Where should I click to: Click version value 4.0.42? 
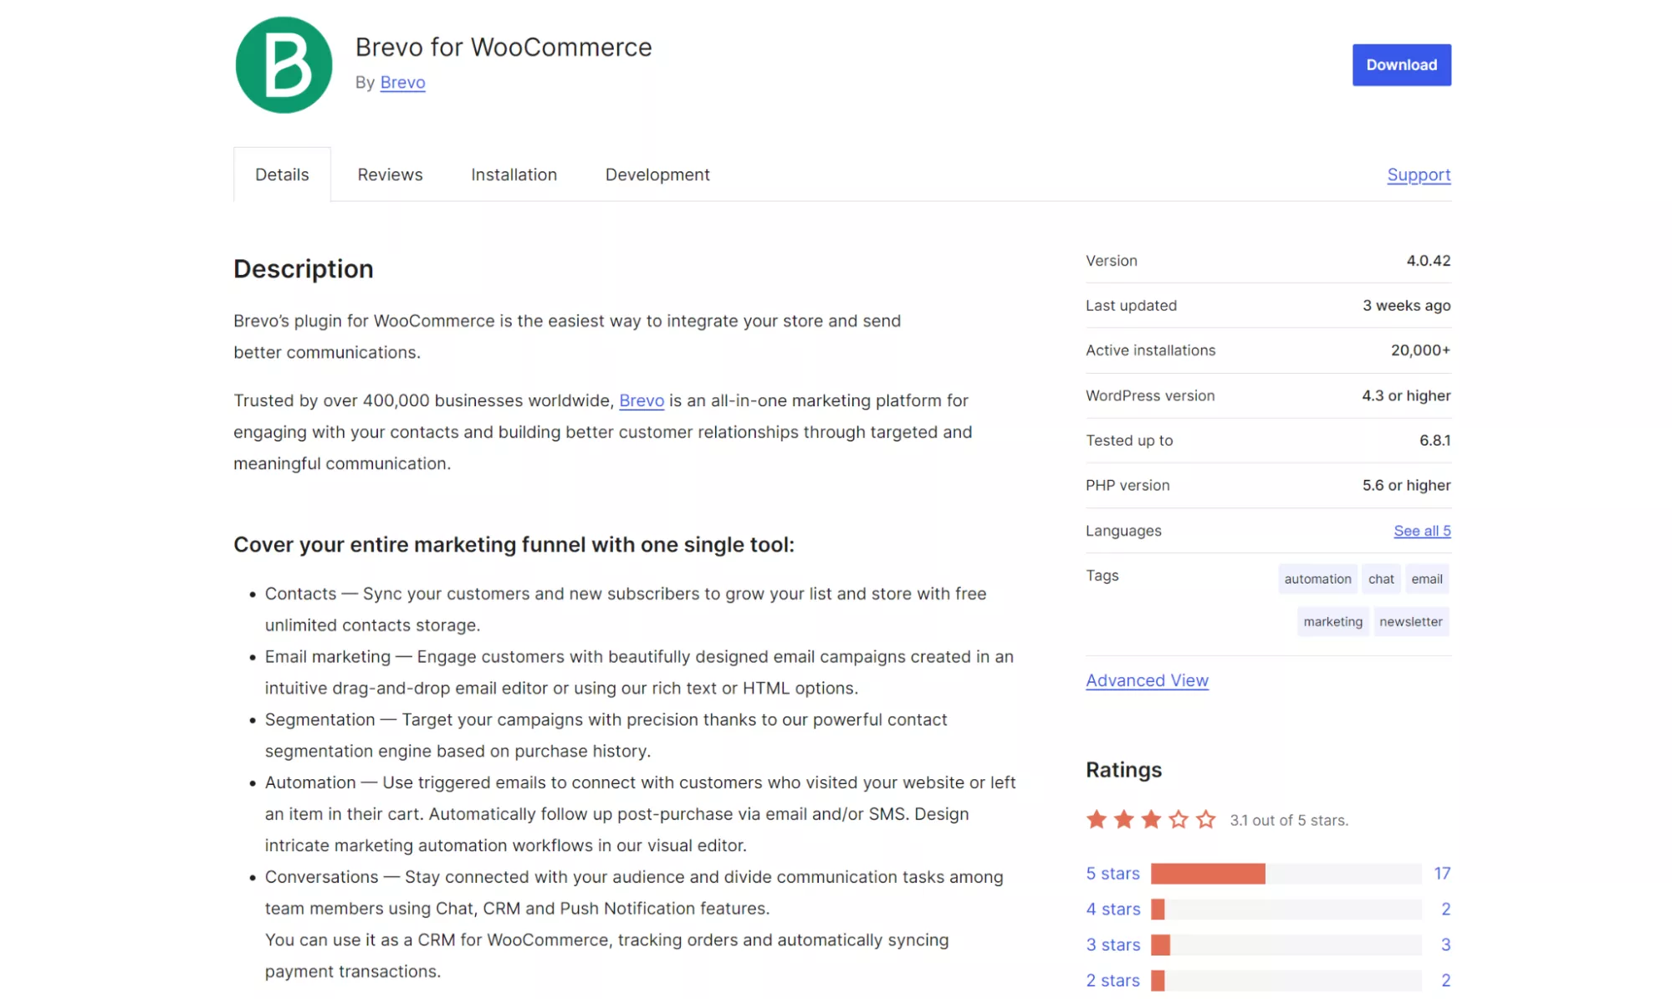[1428, 261]
